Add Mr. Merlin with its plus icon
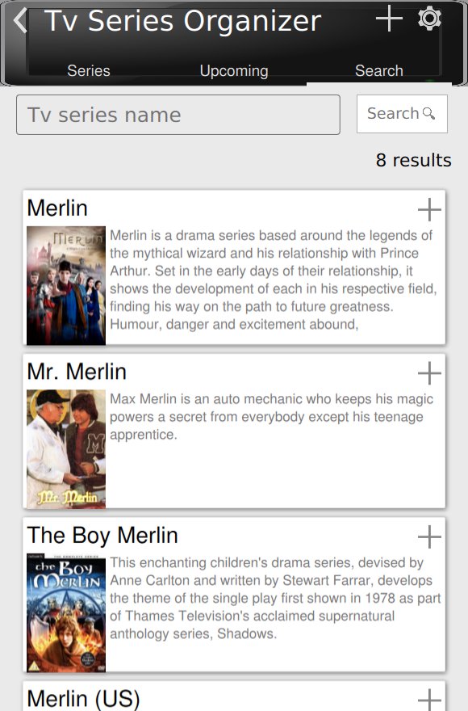 tap(429, 373)
